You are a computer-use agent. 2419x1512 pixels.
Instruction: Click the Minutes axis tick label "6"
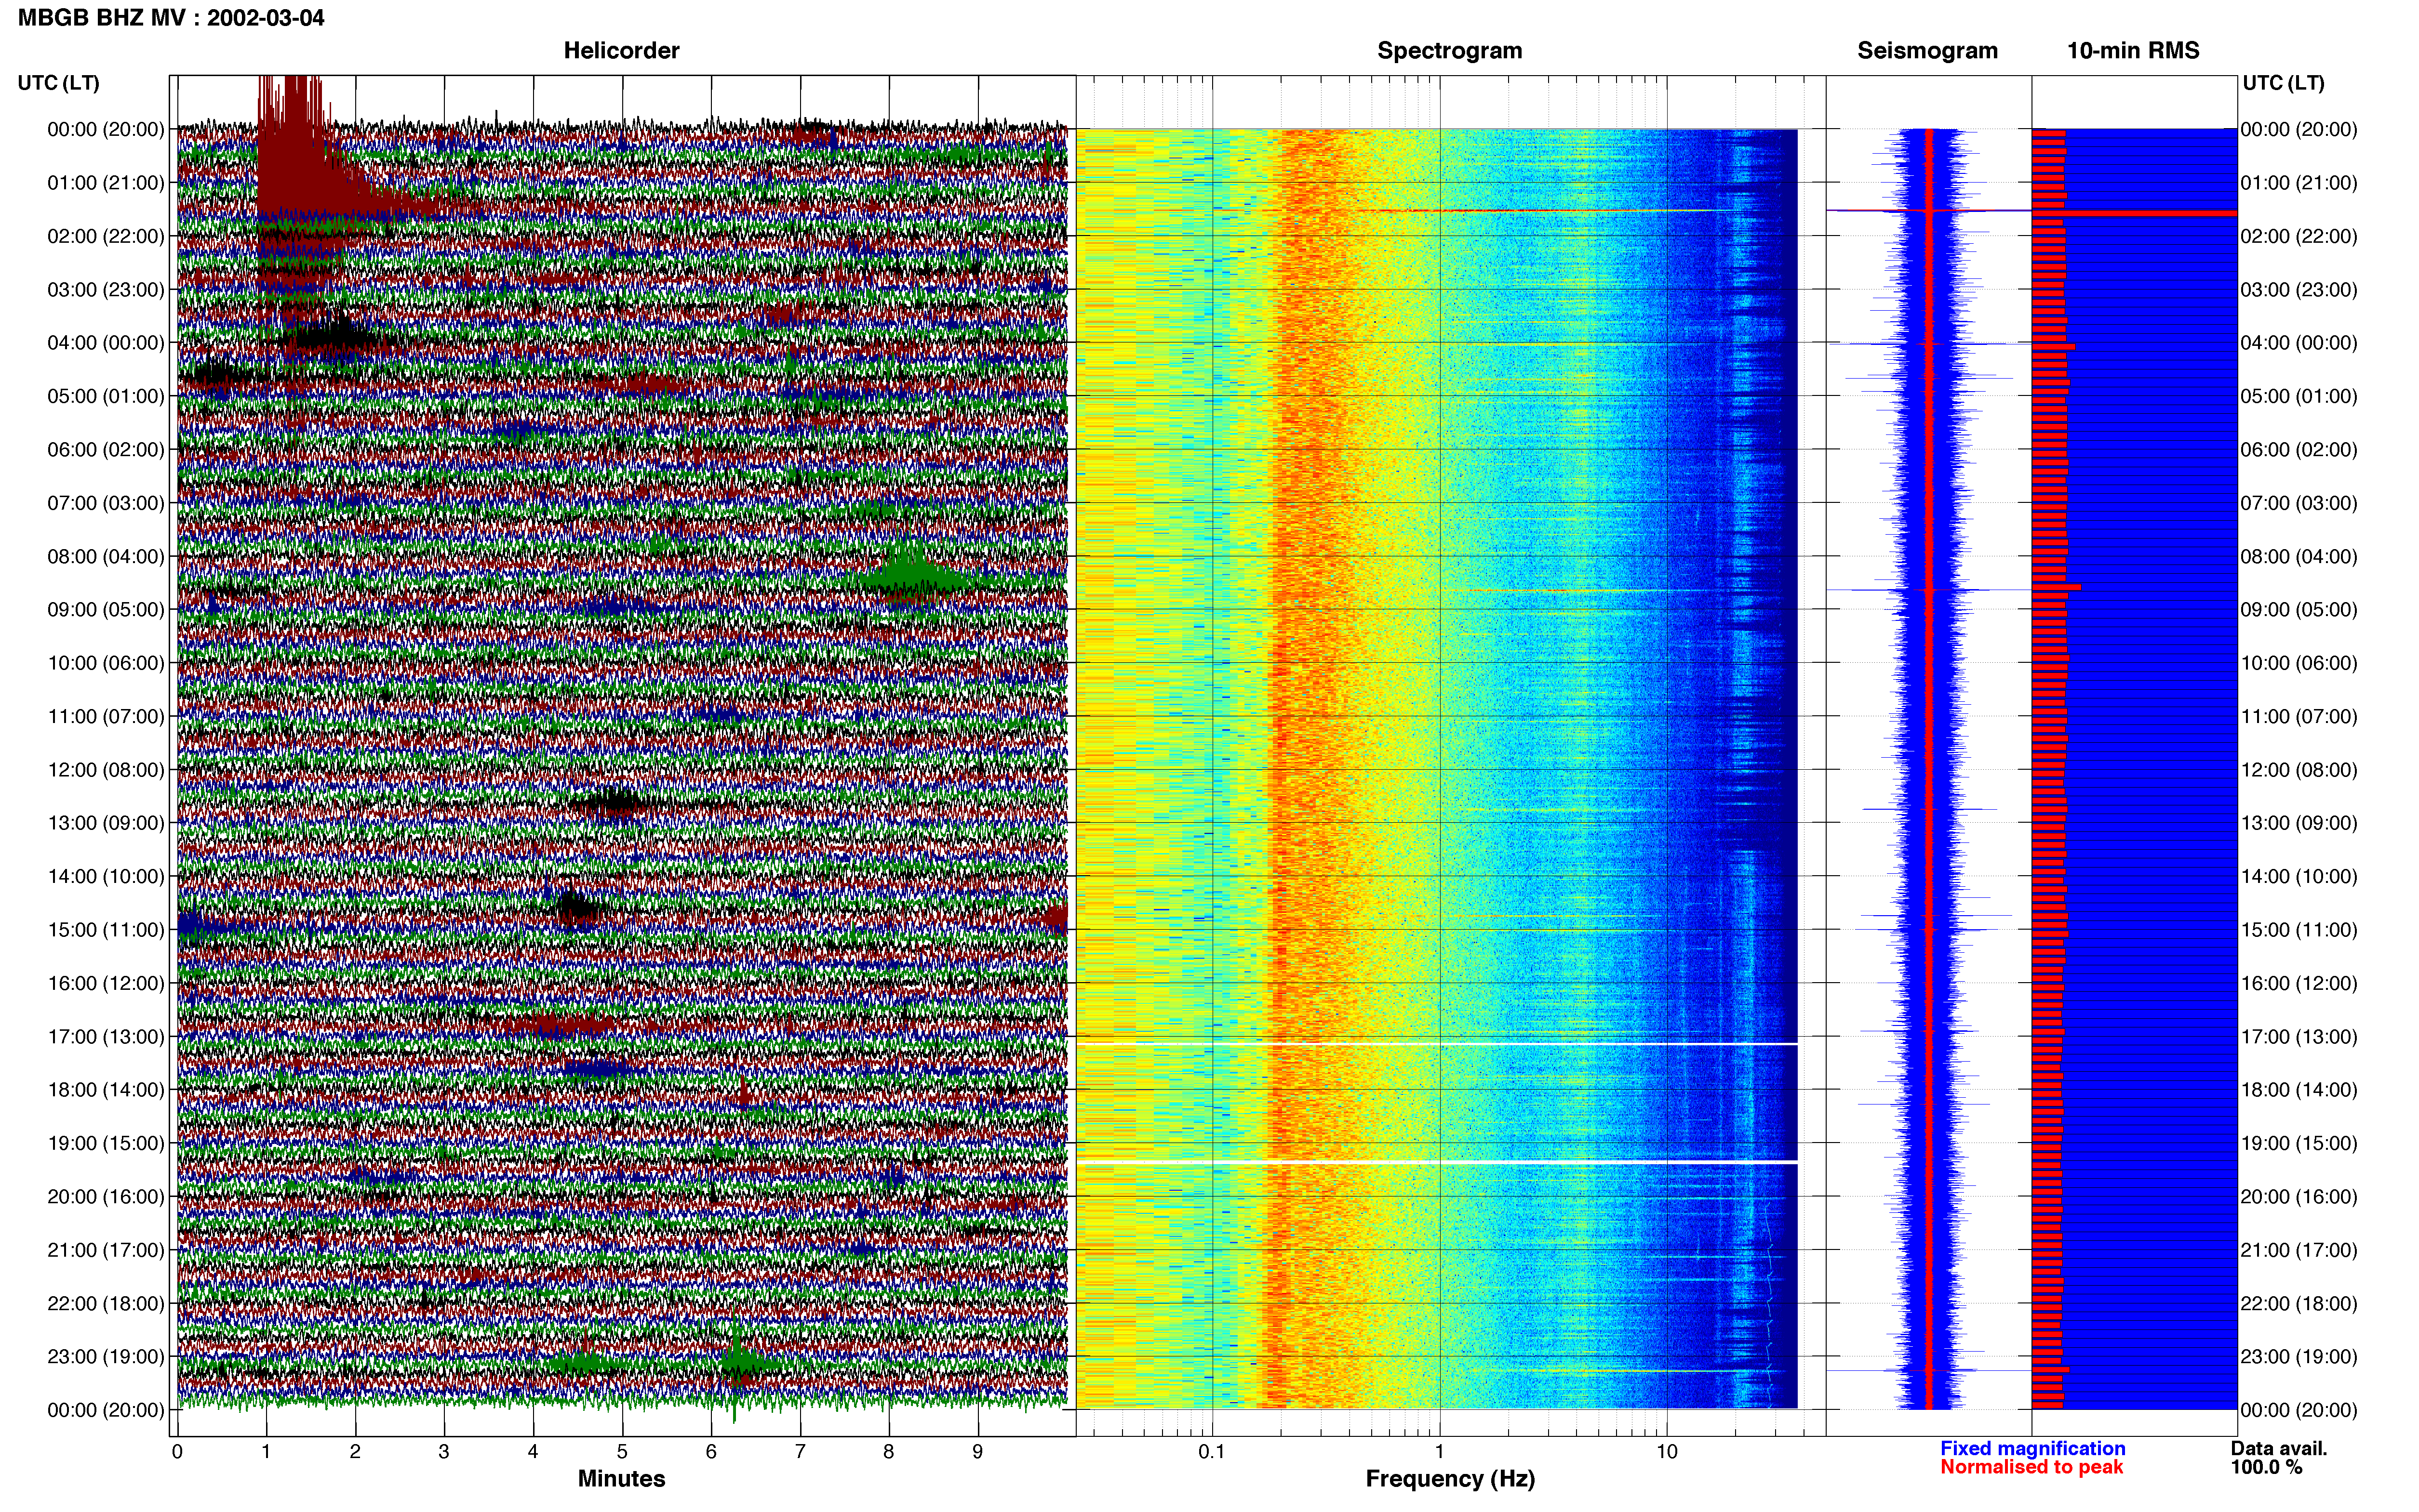click(x=711, y=1452)
